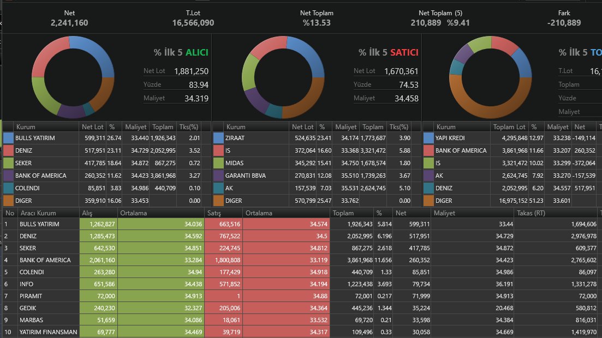Viewport: 602px width, 338px height.
Task: Click Takas value 2,976,978
Action: pos(583,237)
